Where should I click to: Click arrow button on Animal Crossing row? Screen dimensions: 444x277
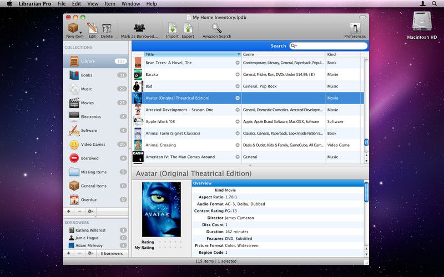click(238, 145)
